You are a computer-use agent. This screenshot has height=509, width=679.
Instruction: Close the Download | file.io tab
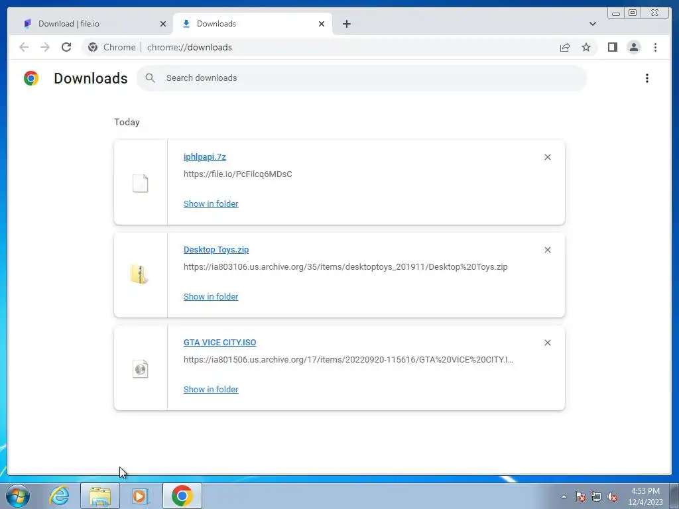163,24
